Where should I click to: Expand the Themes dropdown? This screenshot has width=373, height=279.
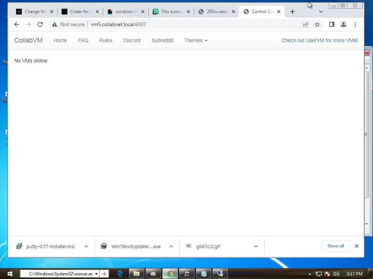(x=196, y=40)
